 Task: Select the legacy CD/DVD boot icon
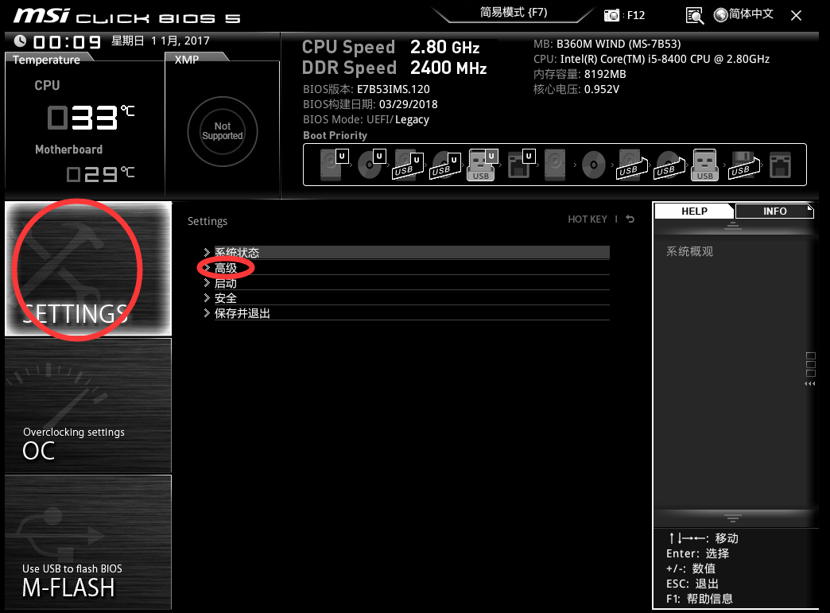click(593, 165)
